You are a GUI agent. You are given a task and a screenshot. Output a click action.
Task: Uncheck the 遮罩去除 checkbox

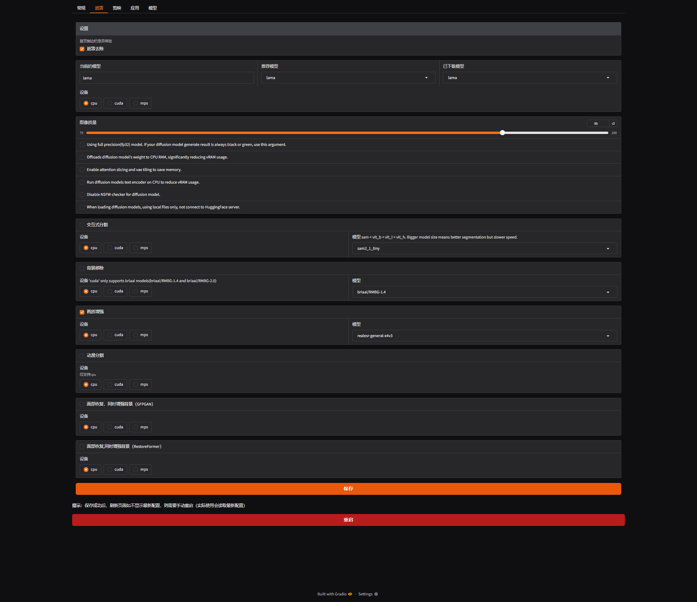pyautogui.click(x=82, y=49)
